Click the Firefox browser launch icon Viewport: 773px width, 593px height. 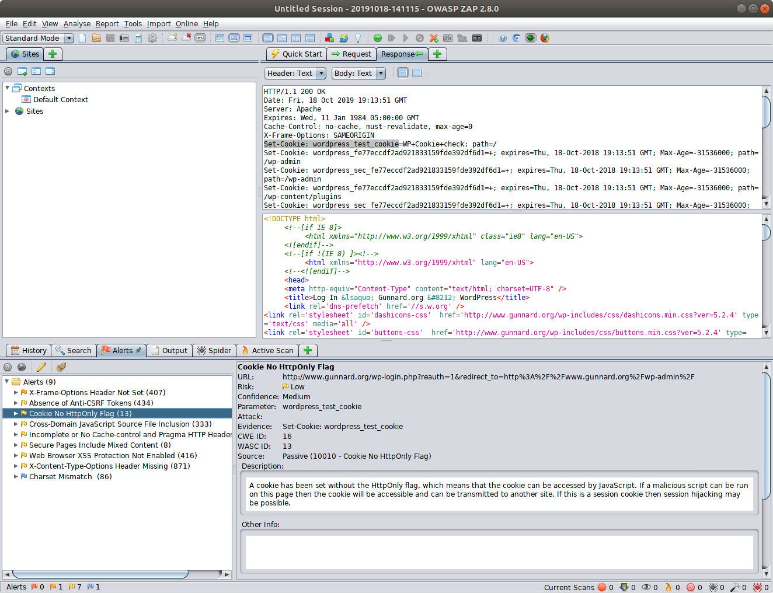pos(545,38)
